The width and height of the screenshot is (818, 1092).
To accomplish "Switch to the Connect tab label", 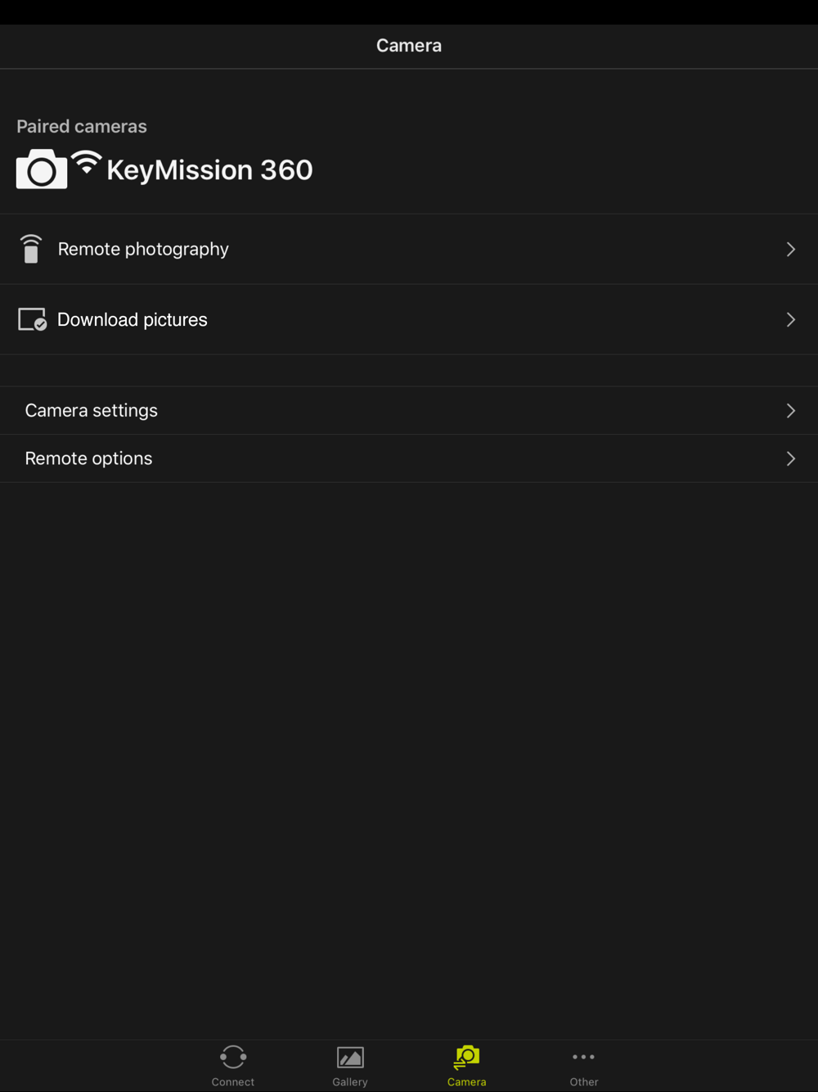I will tap(233, 1081).
